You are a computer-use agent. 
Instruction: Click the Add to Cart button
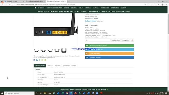point(116,40)
